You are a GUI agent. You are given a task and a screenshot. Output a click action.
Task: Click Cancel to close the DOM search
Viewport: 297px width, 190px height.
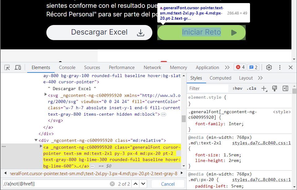(168, 184)
